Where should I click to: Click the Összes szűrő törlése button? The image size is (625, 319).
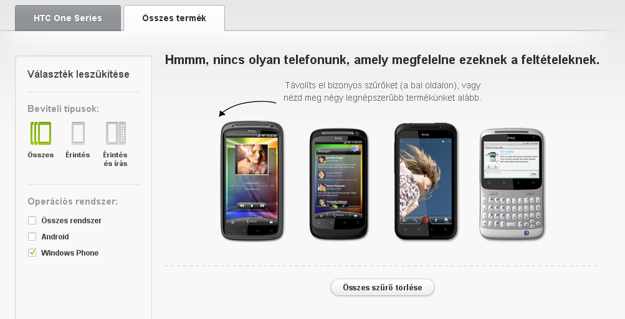pyautogui.click(x=382, y=287)
